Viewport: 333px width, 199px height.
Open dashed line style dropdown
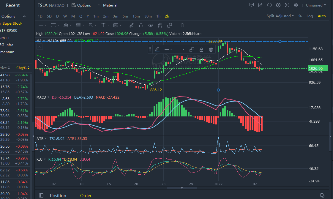point(181,49)
